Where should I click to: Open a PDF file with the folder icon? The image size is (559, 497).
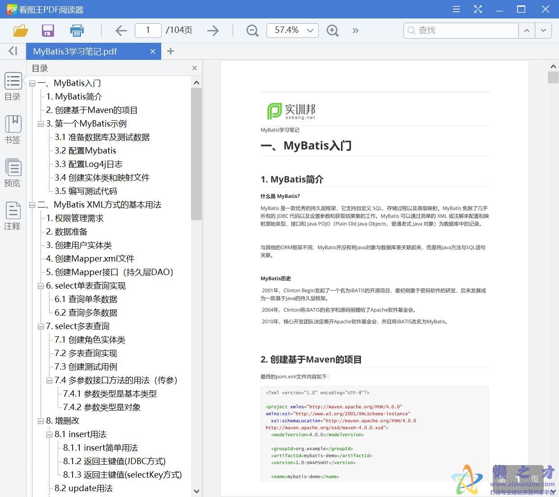pyautogui.click(x=21, y=31)
